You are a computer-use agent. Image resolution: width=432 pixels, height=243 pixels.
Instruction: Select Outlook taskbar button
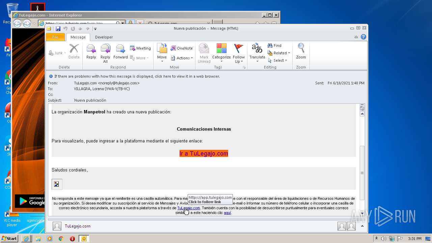pos(84,239)
